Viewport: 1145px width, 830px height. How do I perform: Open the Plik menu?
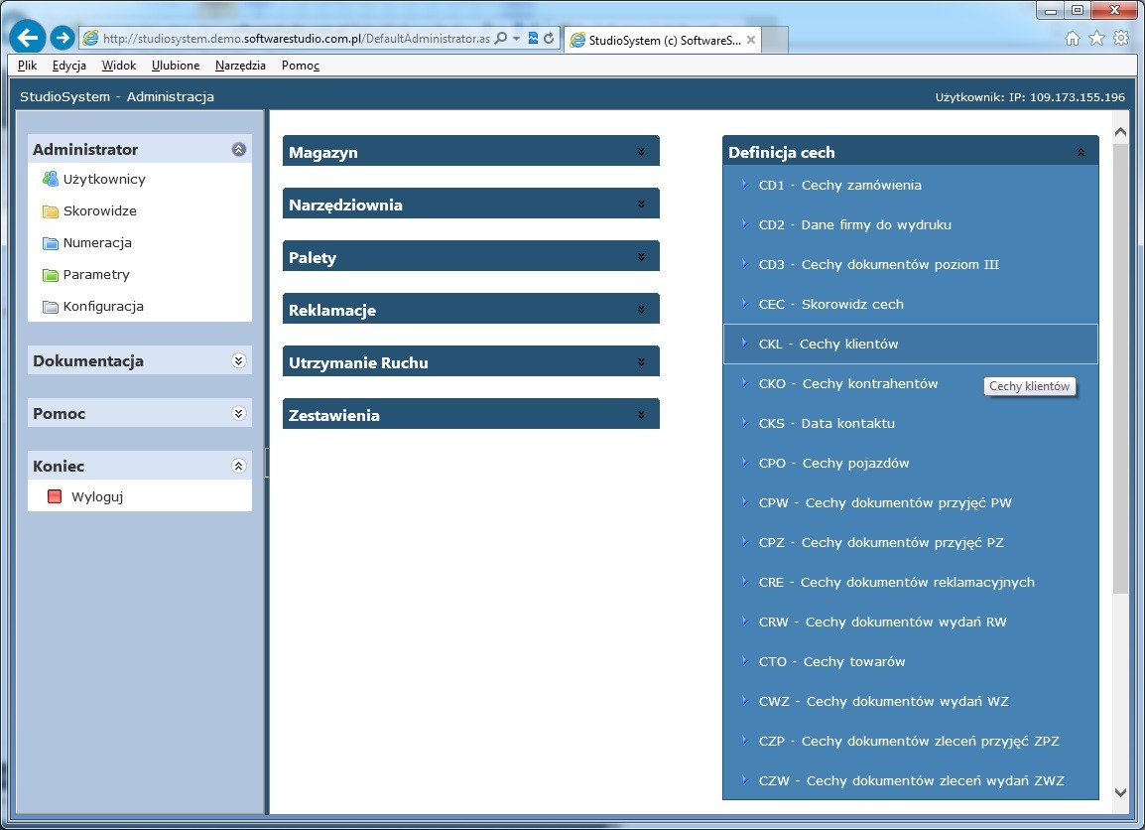pos(27,65)
